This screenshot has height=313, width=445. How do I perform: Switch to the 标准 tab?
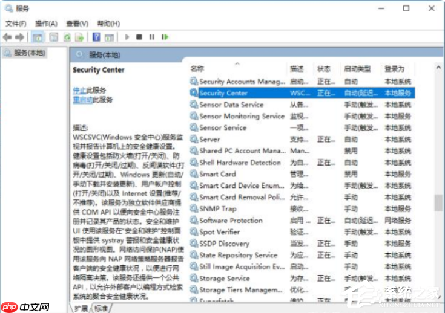101,308
